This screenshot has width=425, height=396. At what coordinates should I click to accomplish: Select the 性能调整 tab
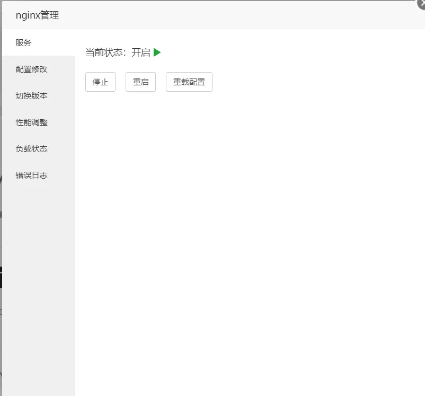tap(39, 122)
